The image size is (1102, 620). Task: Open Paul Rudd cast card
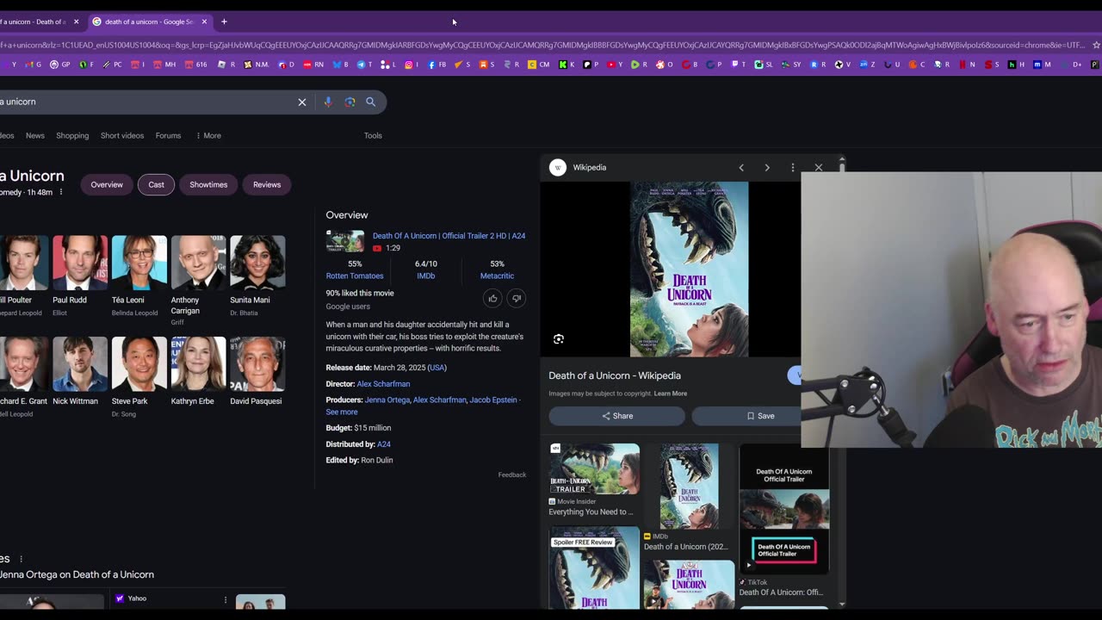point(80,276)
